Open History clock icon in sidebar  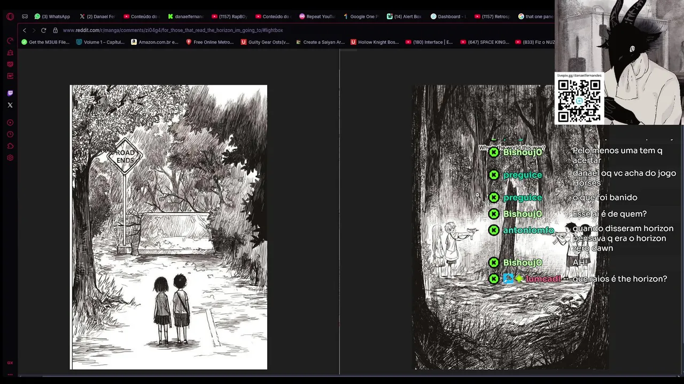(10, 134)
